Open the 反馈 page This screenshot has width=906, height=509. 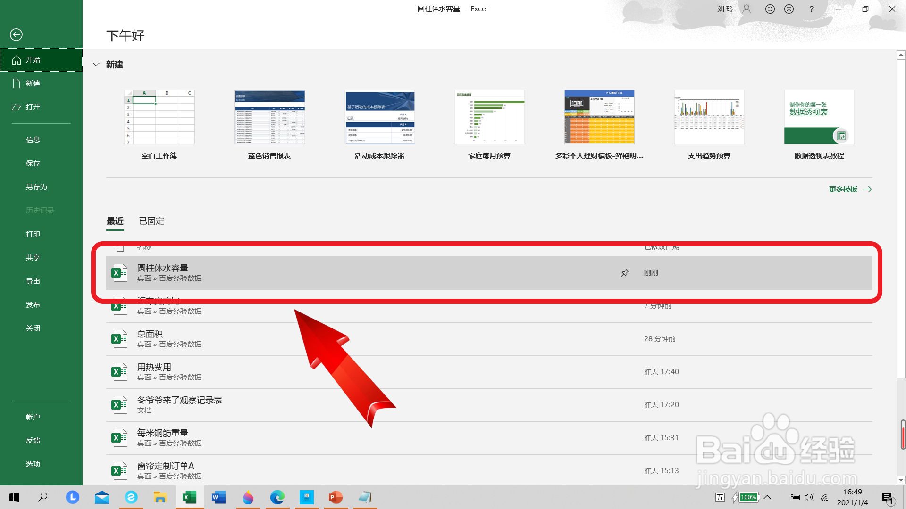(41, 441)
